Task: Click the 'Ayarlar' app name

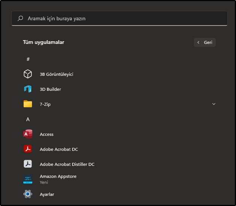Action: [x=47, y=194]
